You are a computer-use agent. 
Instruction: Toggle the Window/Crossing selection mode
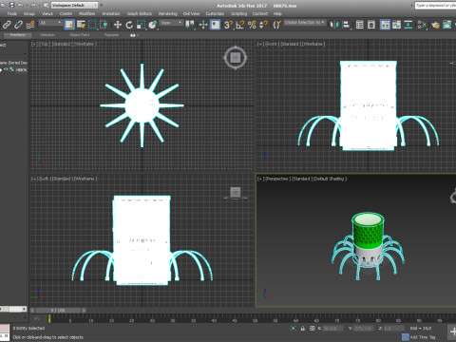(104, 25)
